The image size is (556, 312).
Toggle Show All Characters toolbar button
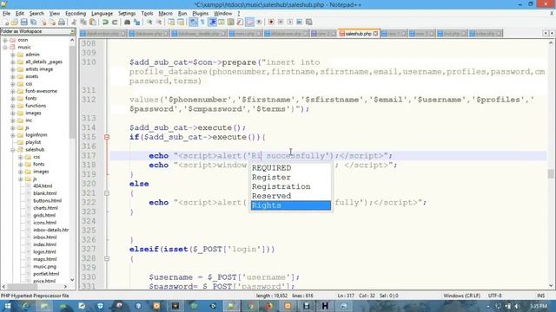pos(202,23)
